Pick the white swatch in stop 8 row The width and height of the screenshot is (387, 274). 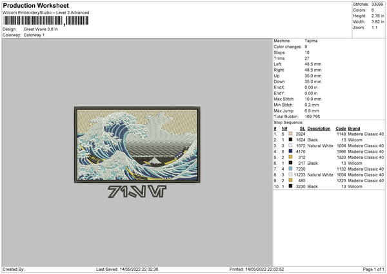pos(290,174)
